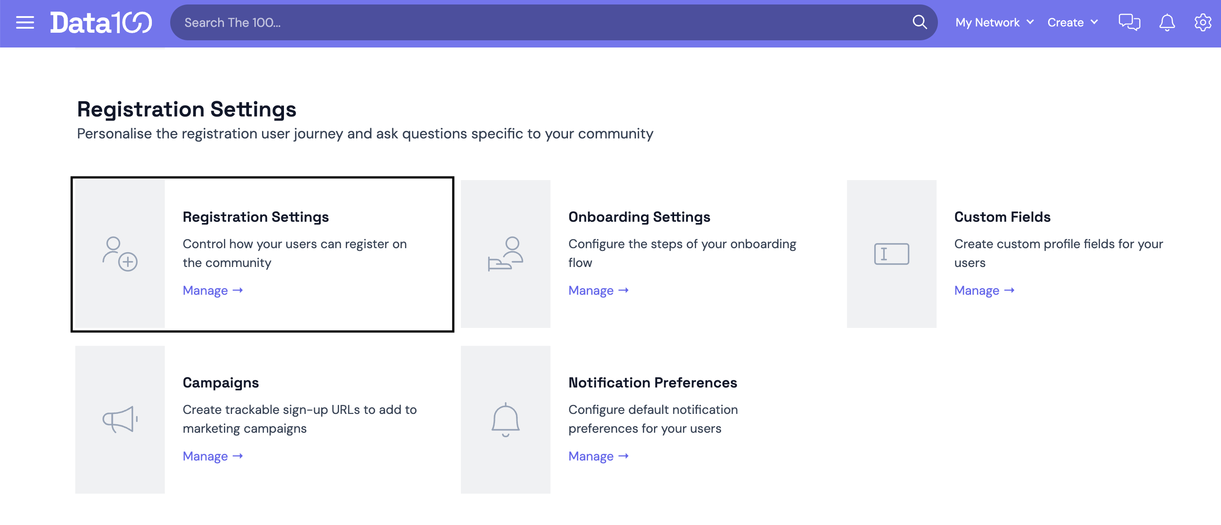The image size is (1221, 525).
Task: Click Manage under Custom Fields
Action: click(984, 290)
